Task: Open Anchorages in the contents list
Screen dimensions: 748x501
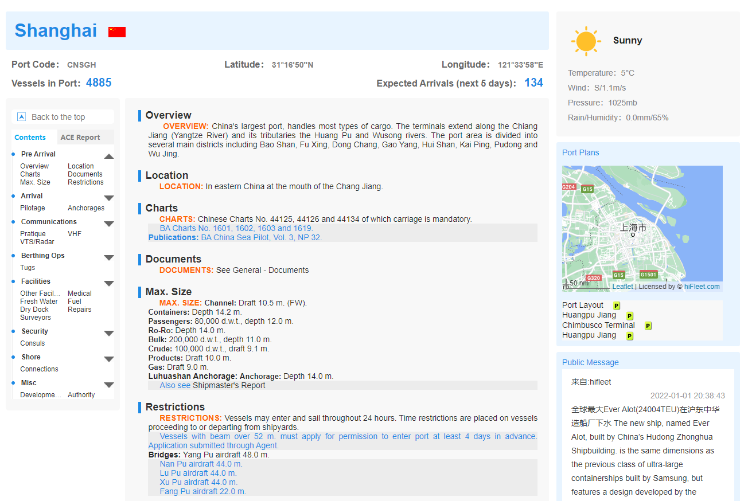Action: click(86, 208)
